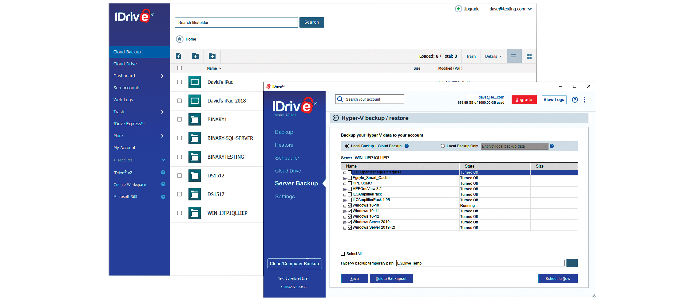This screenshot has height=298, width=697.
Task: Open Scheduler in the desktop app sidebar
Action: pyautogui.click(x=287, y=158)
